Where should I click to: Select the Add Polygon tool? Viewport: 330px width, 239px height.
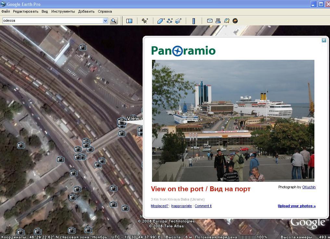coord(161,21)
